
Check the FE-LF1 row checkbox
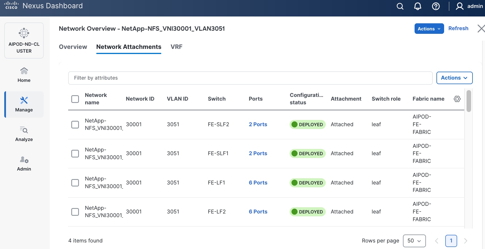(75, 182)
